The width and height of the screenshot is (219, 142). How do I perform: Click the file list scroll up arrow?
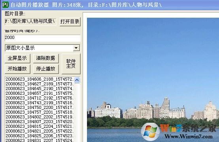coord(77,80)
